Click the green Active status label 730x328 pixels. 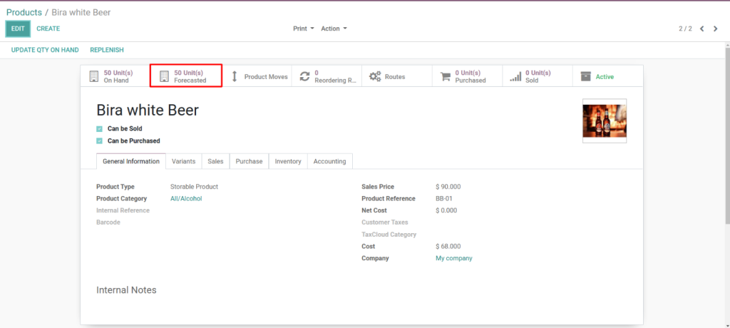coord(605,77)
